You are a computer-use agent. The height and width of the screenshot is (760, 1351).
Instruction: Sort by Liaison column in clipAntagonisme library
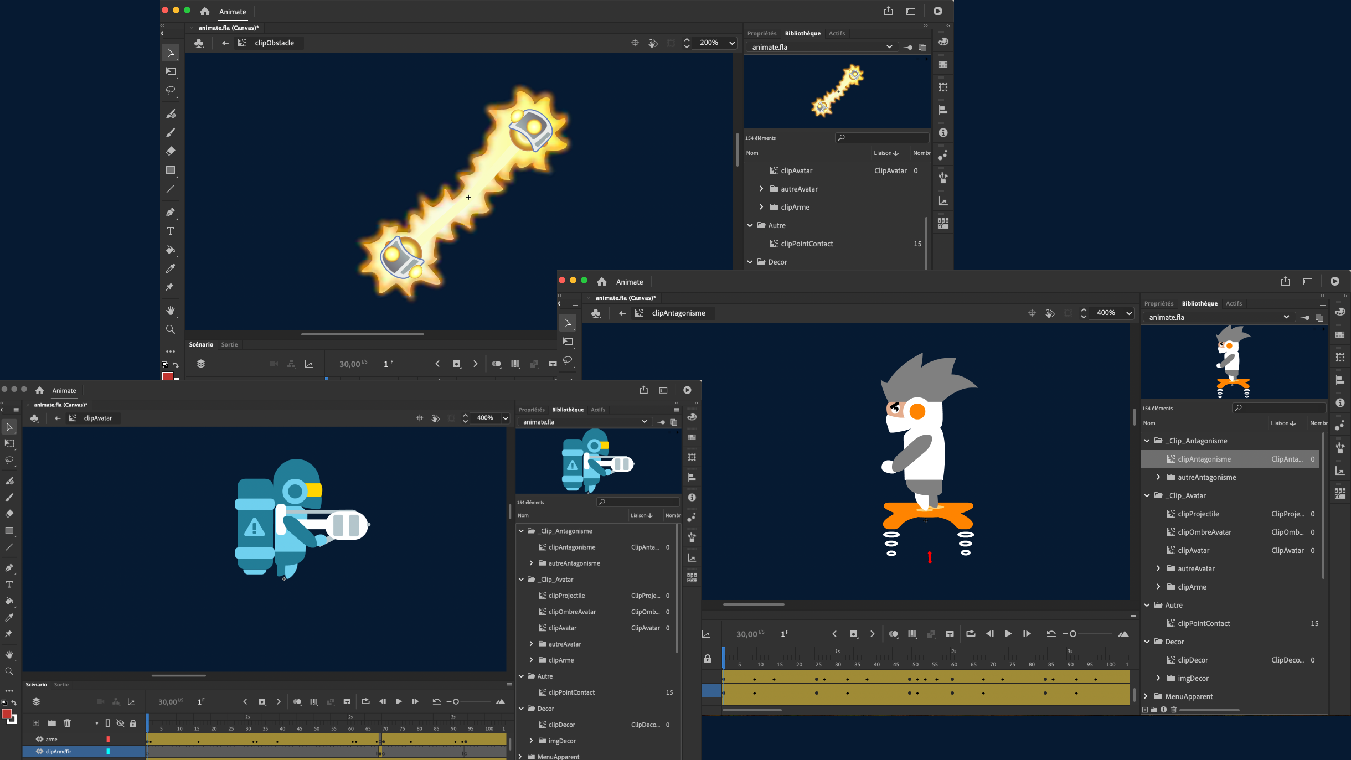pos(1283,423)
